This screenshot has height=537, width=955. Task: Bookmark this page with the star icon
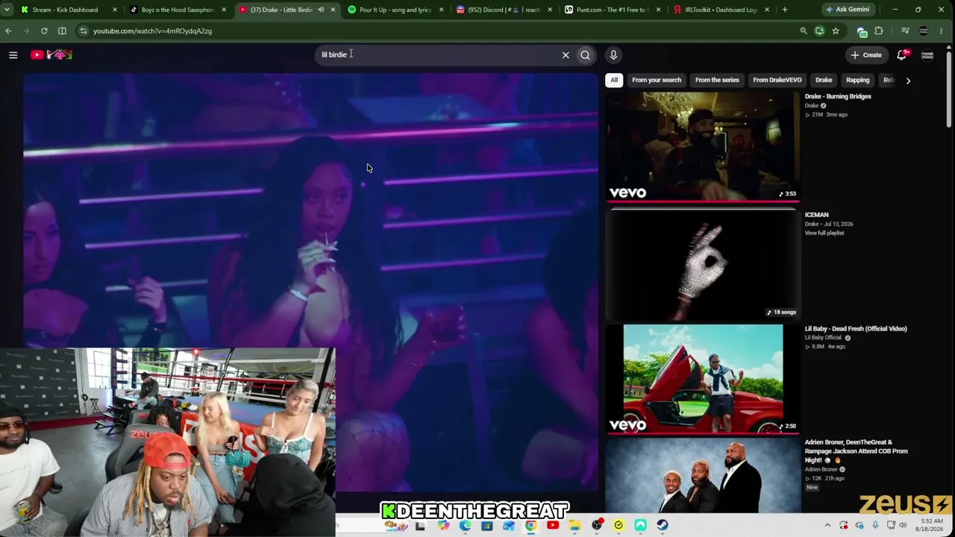point(836,31)
